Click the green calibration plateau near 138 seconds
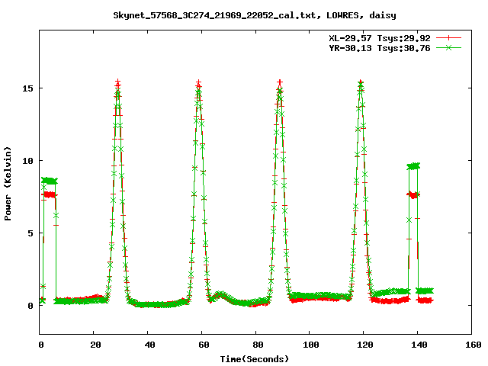The width and height of the screenshot is (488, 366). [413, 166]
